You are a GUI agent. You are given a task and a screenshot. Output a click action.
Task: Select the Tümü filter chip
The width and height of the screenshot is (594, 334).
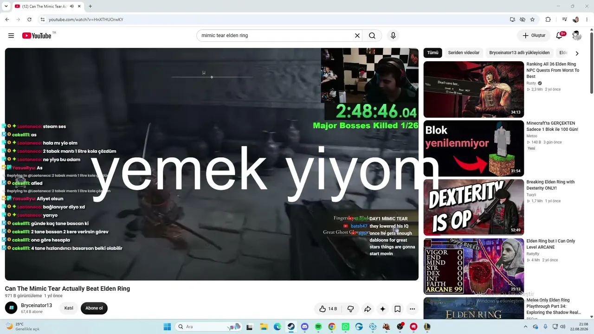click(x=433, y=53)
